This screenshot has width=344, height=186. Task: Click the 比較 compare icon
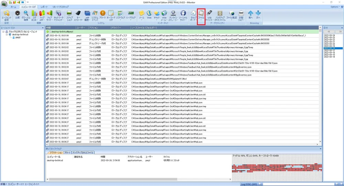pos(18,15)
